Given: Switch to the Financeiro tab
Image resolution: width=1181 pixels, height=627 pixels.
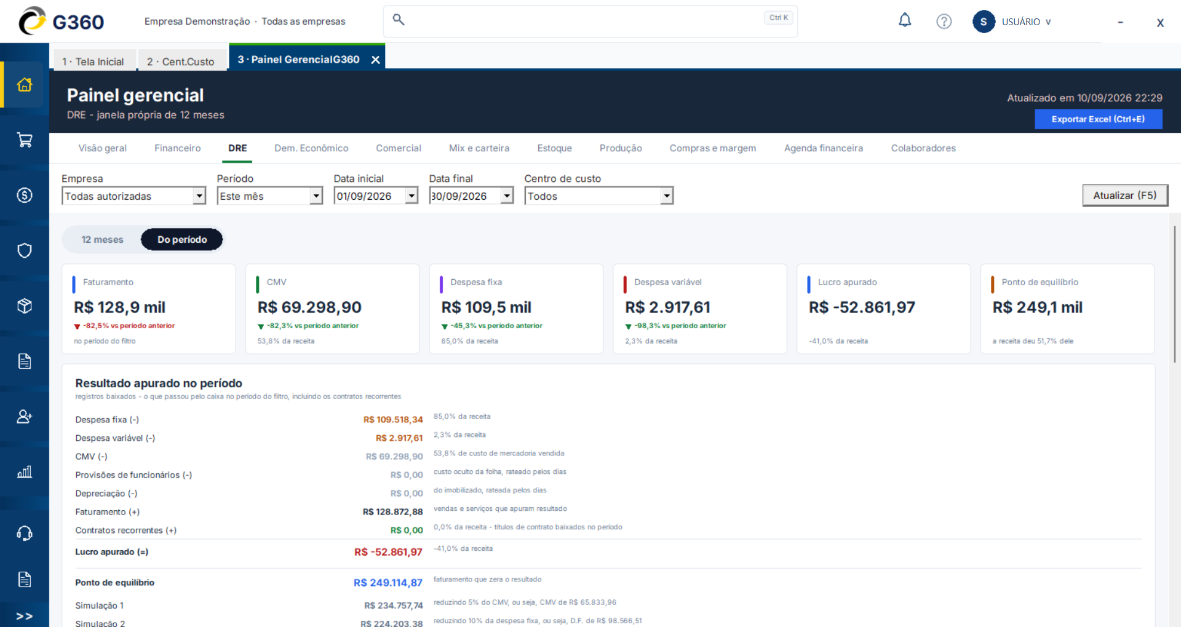Looking at the screenshot, I should [x=178, y=148].
